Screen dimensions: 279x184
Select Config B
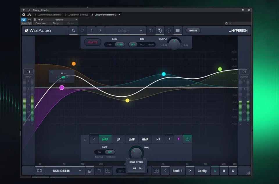(x=224, y=171)
